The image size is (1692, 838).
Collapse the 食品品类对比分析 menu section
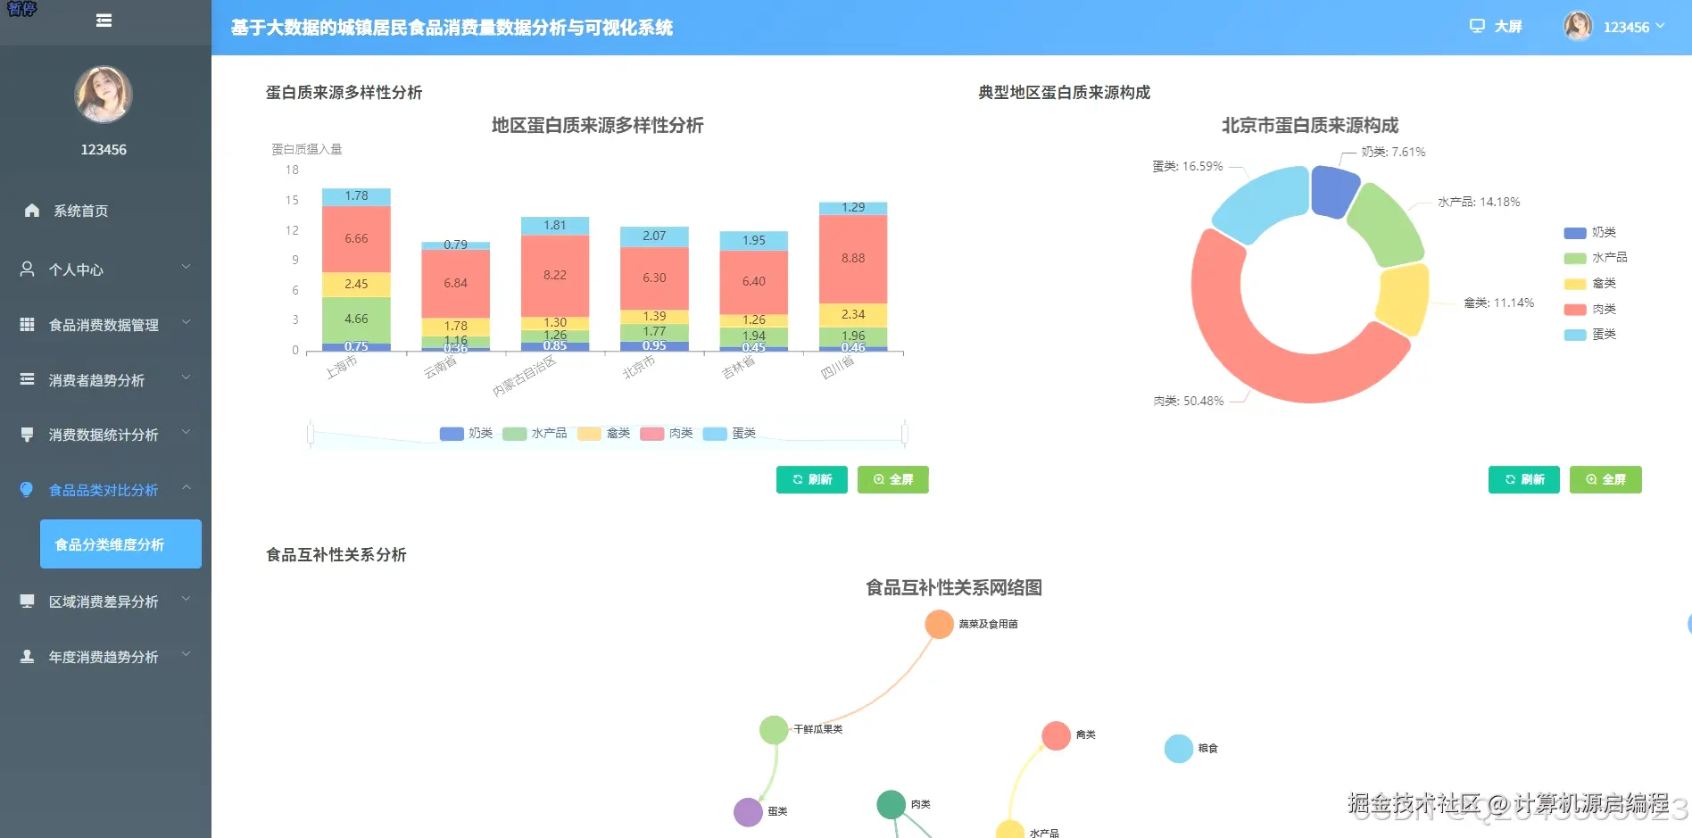186,489
